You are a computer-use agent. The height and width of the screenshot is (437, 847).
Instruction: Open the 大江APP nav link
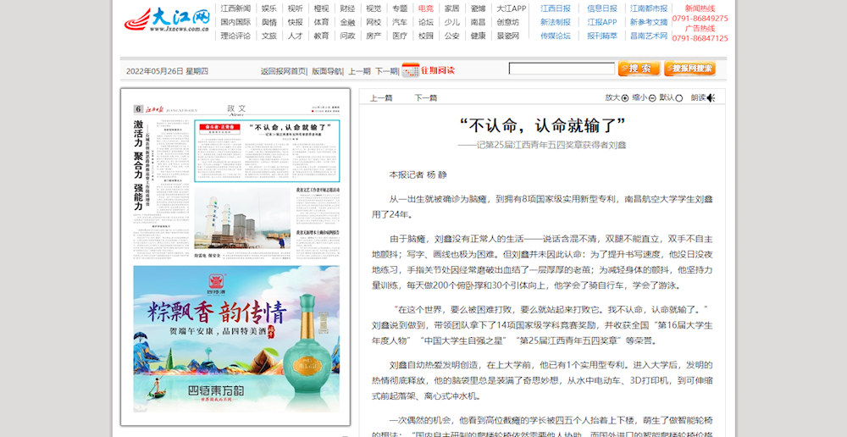pyautogui.click(x=511, y=8)
